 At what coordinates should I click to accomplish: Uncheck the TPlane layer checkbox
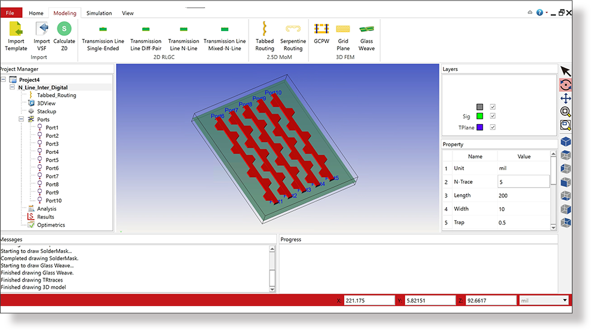coord(493,127)
